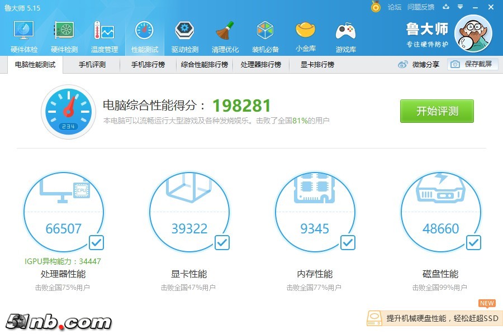The image size is (503, 335).
Task: Switch to the 显卡排行榜 tab
Action: point(317,65)
